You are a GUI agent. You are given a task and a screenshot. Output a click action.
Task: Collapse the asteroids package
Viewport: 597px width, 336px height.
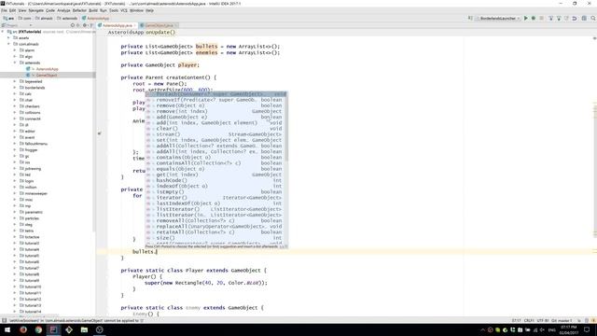point(15,63)
